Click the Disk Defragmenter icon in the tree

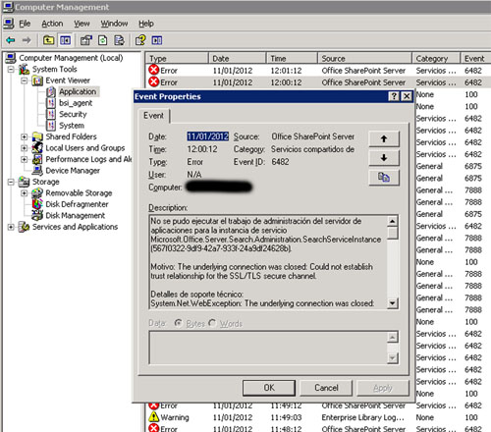(x=37, y=204)
